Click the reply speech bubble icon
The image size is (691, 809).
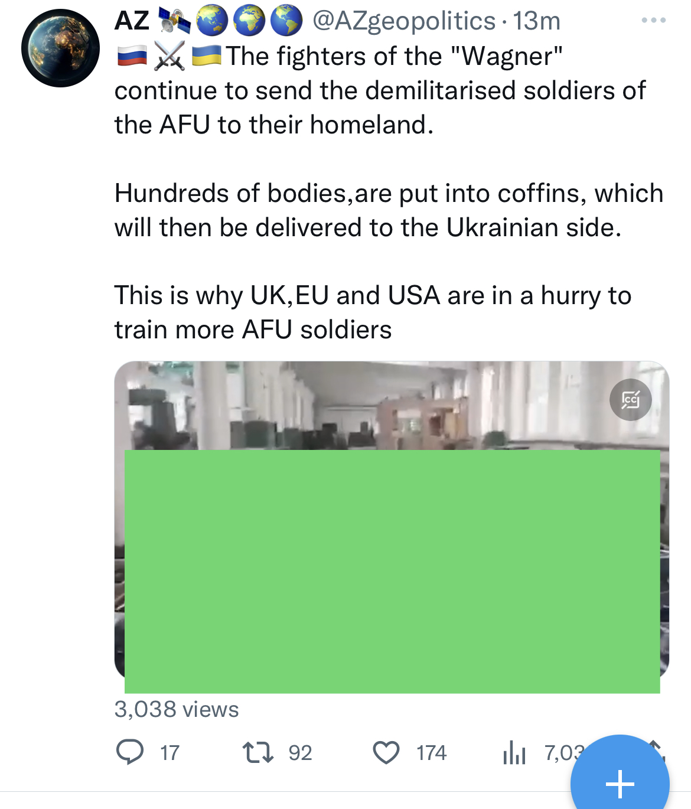tap(130, 752)
